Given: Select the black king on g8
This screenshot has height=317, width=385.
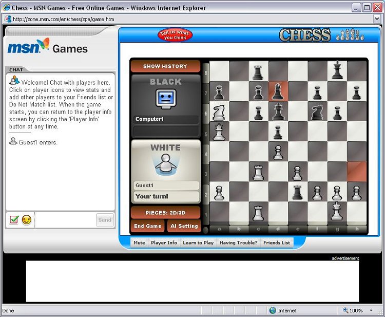Looking at the screenshot, I should pos(337,70).
